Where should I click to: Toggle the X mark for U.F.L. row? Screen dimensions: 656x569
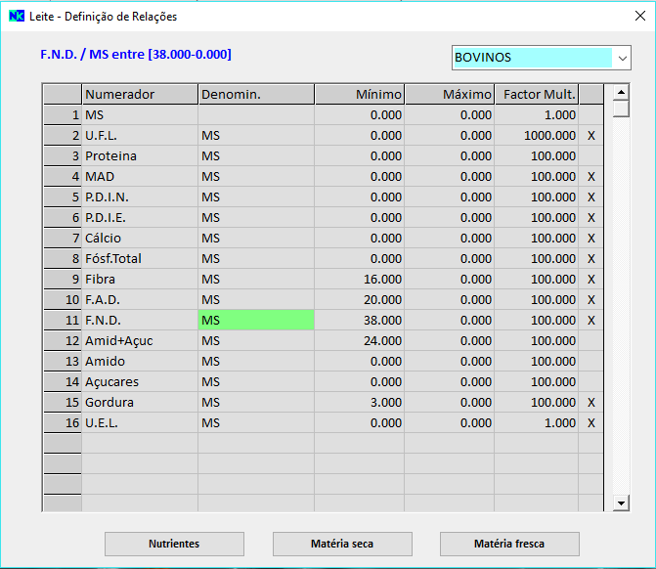(590, 136)
